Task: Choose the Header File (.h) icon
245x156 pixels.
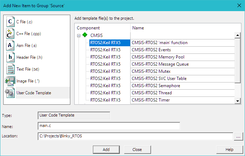Action: tap(10, 57)
